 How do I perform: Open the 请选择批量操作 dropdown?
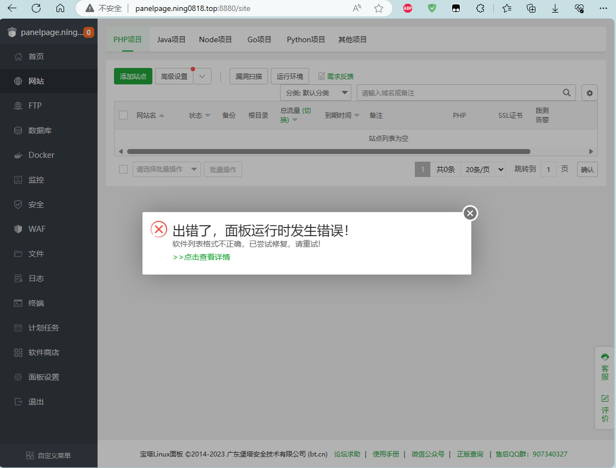pos(167,169)
